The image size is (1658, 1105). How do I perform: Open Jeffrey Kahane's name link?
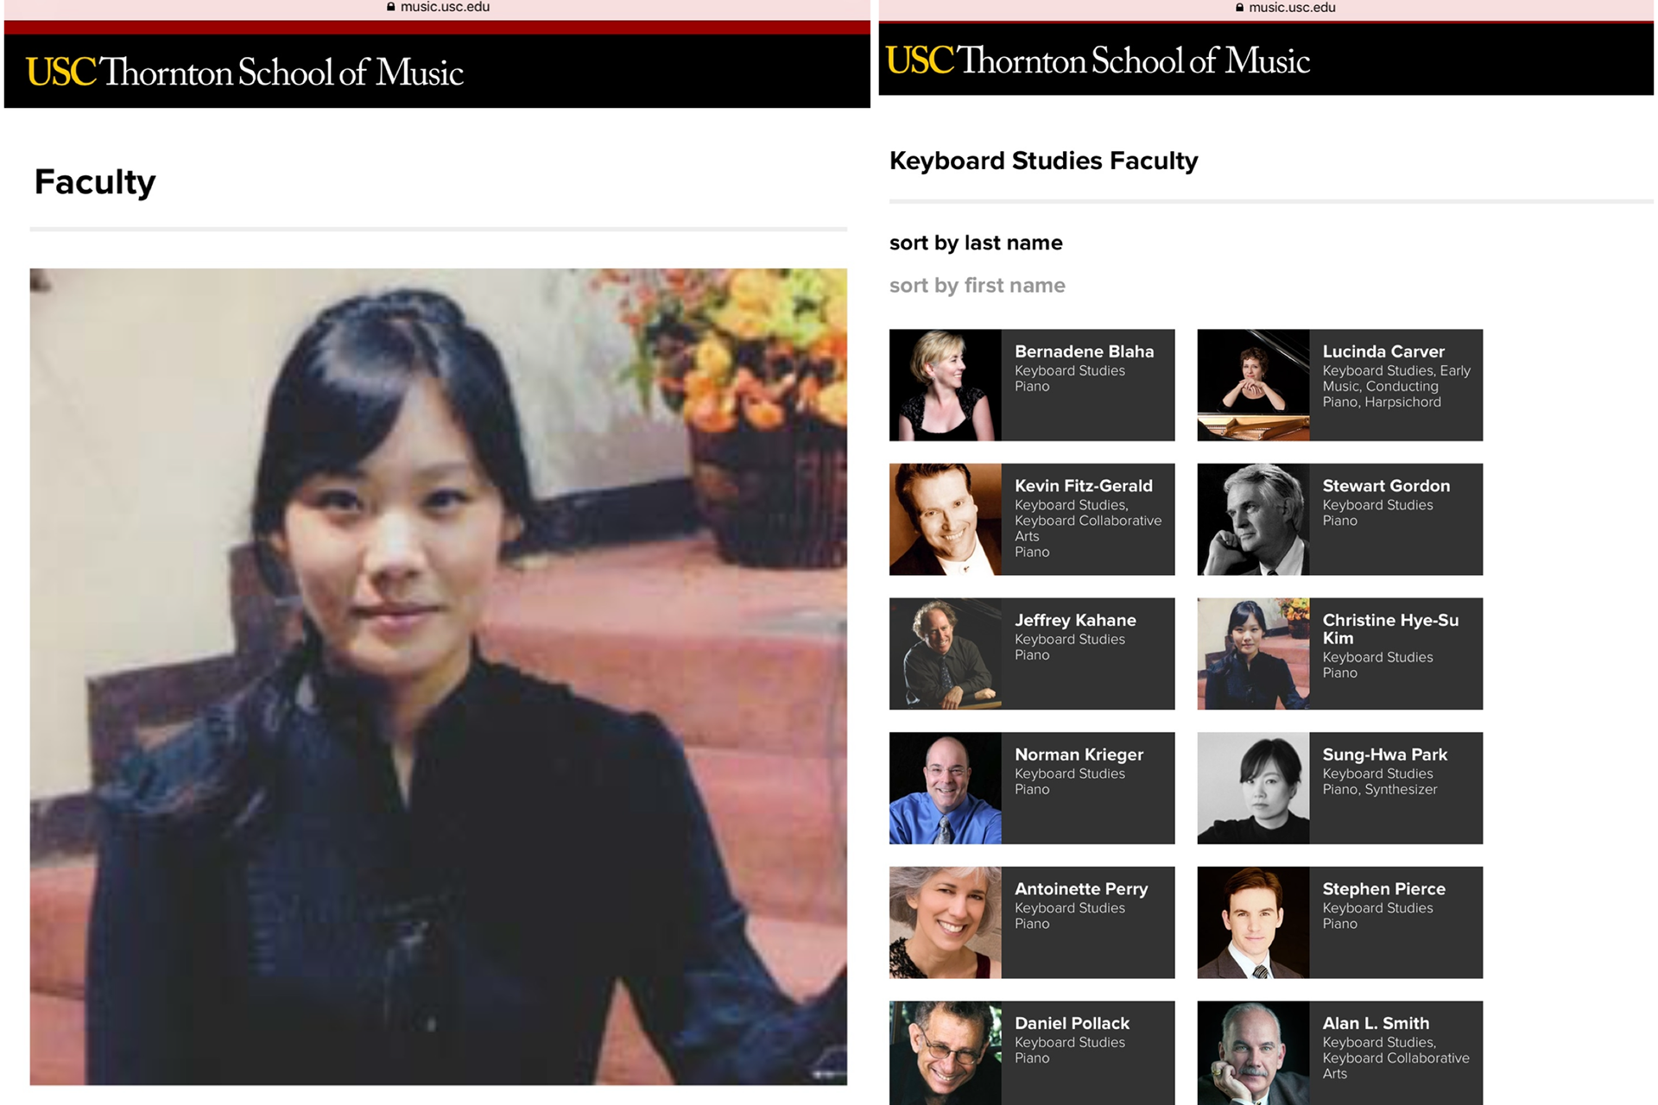pyautogui.click(x=1075, y=620)
